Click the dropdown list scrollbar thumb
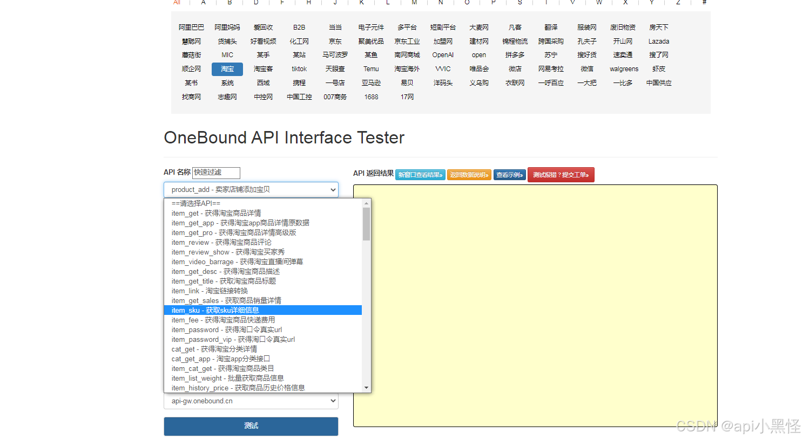Image resolution: width=803 pixels, height=440 pixels. click(367, 224)
